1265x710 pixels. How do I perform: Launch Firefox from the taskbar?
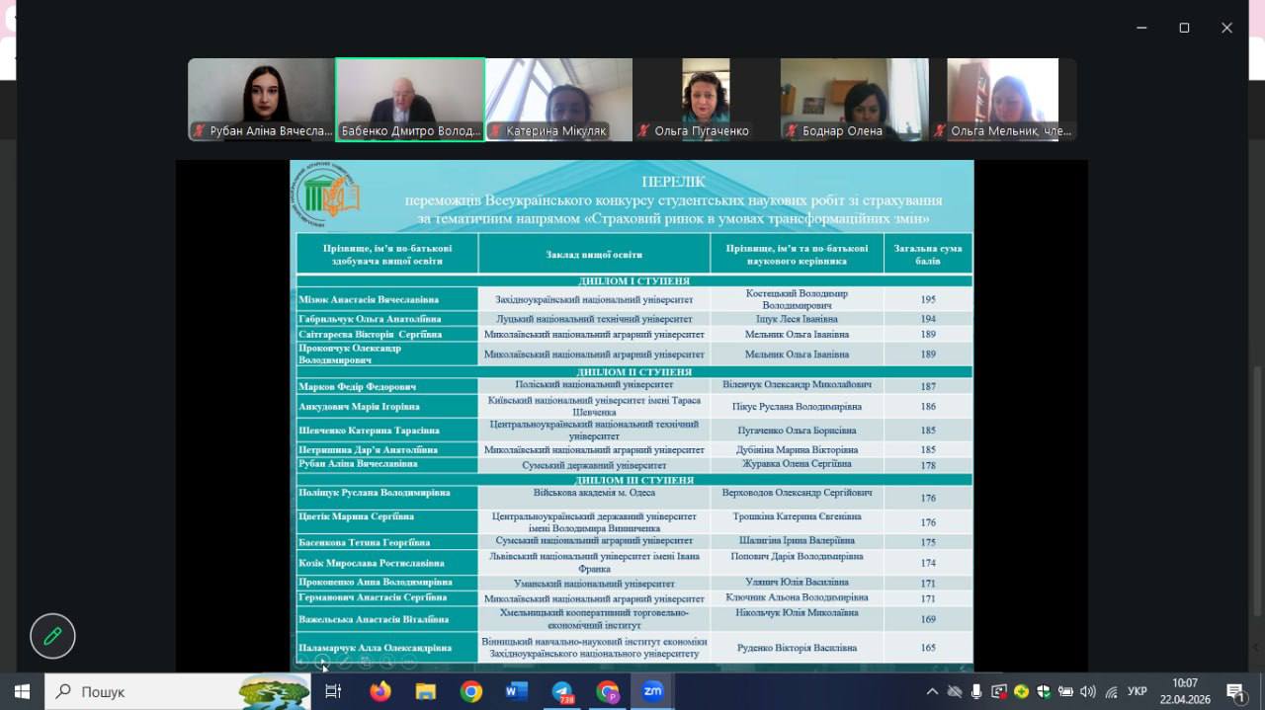[x=380, y=691]
